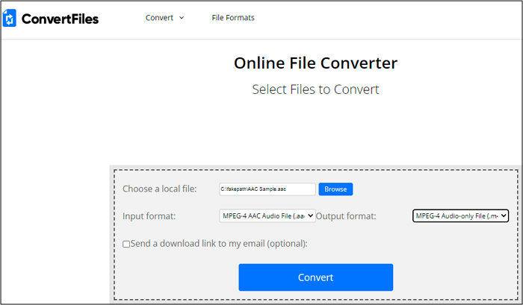The height and width of the screenshot is (305, 523).
Task: Click the local file path field
Action: tap(267, 189)
